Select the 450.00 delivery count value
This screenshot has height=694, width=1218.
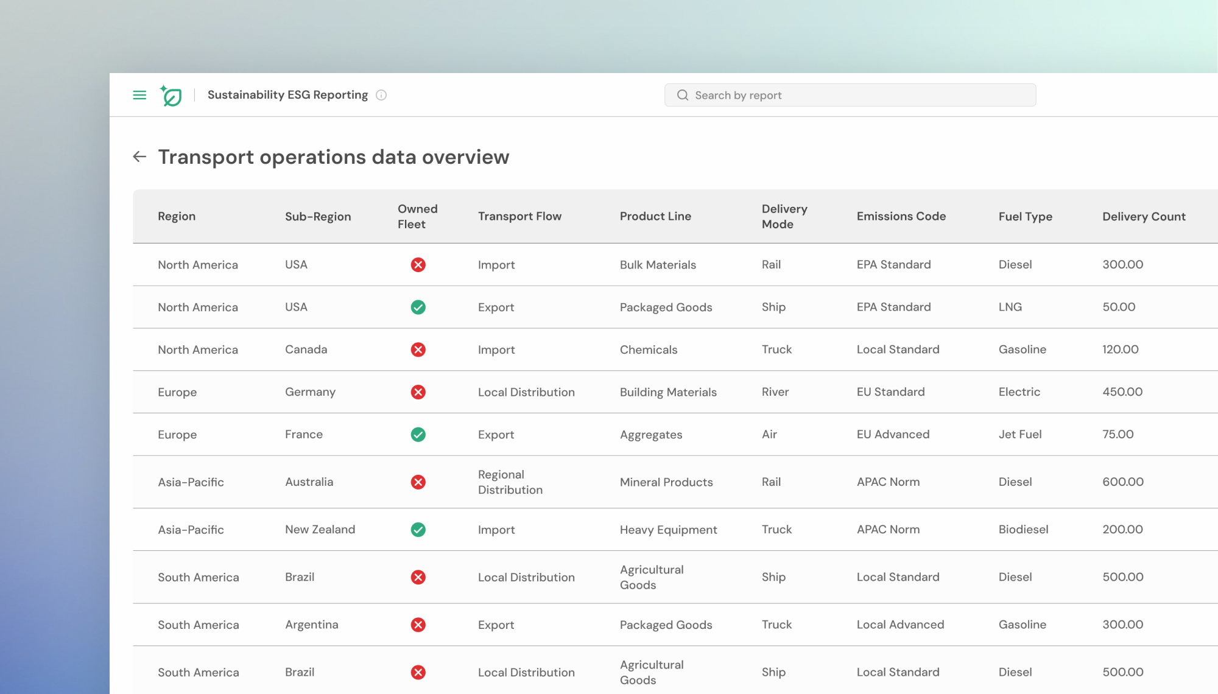[1122, 392]
